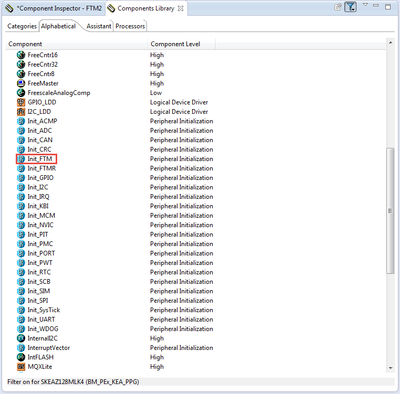
Task: Click the Init_NVIC component icon
Action: pos(21,225)
